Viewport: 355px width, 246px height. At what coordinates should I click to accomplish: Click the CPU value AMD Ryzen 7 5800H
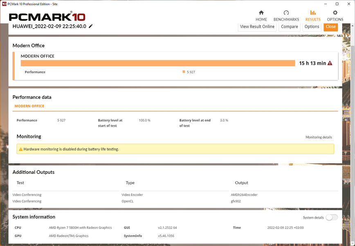pos(80,228)
